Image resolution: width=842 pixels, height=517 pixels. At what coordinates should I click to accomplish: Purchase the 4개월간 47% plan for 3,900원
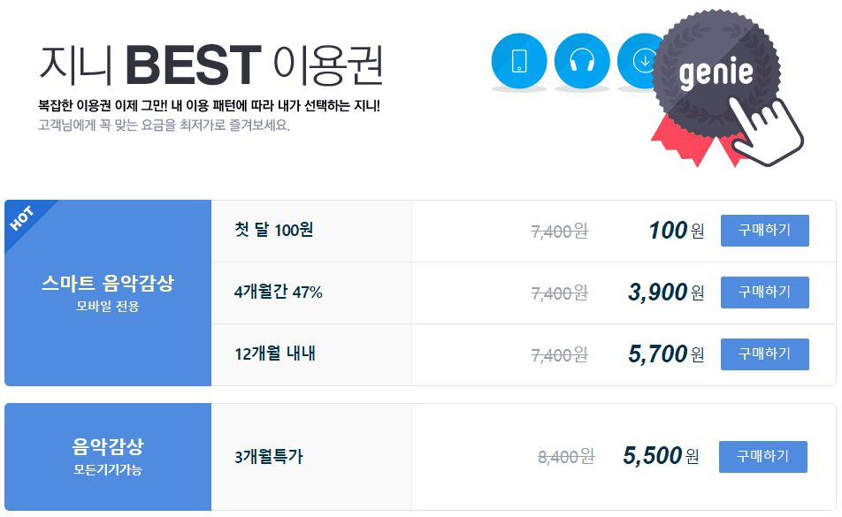click(764, 293)
